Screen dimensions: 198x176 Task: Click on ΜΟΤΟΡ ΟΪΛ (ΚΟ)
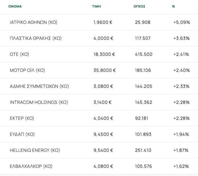pos(27,70)
